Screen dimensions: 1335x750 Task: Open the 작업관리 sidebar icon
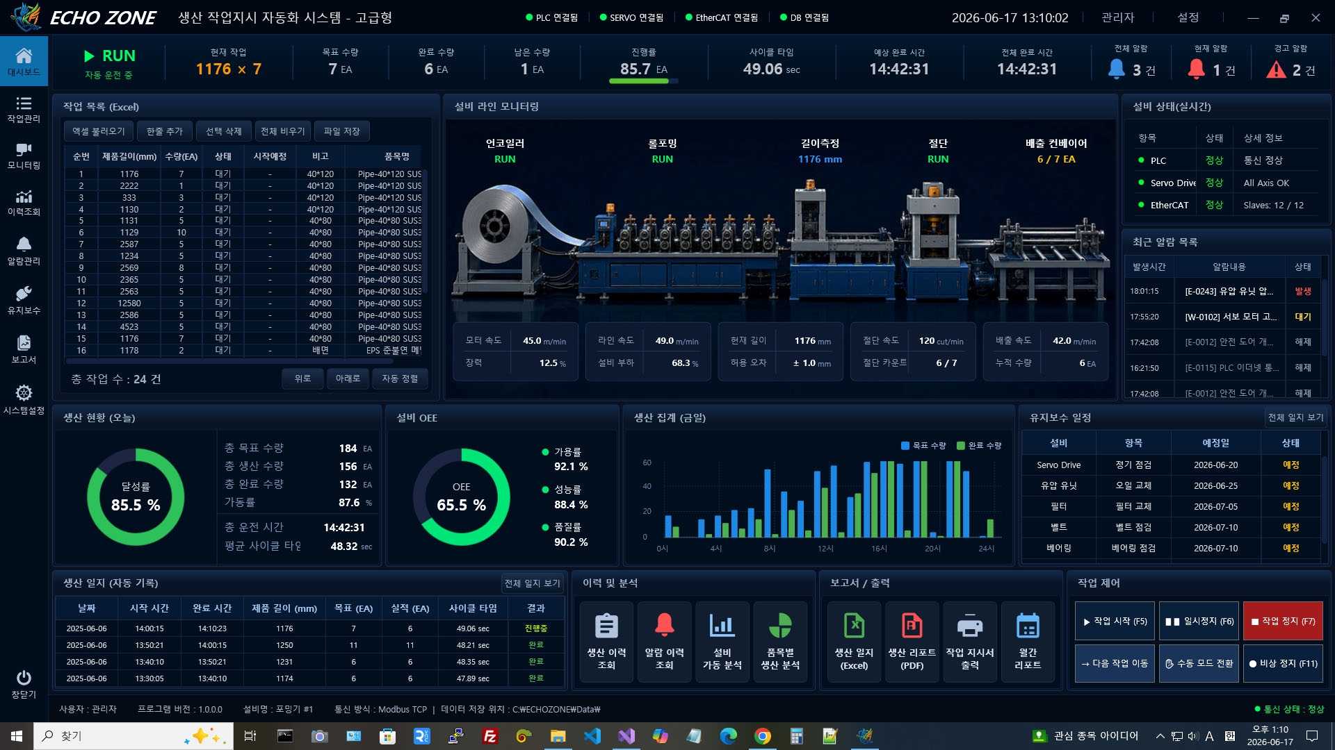[24, 110]
